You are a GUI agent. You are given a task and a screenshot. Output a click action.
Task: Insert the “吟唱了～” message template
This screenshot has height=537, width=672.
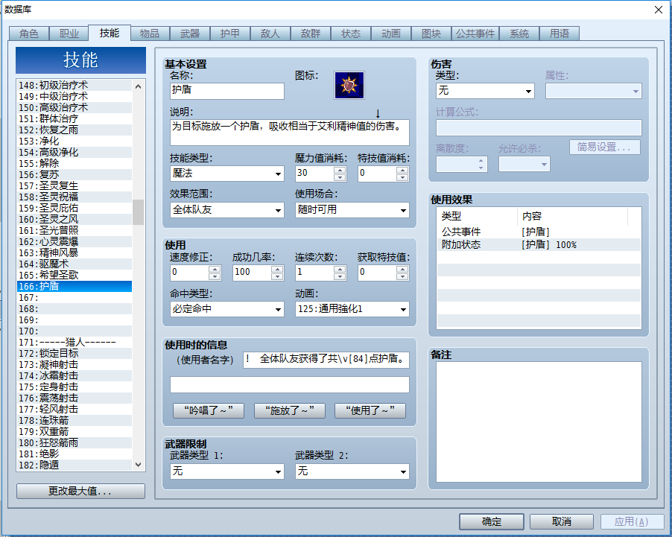click(209, 410)
